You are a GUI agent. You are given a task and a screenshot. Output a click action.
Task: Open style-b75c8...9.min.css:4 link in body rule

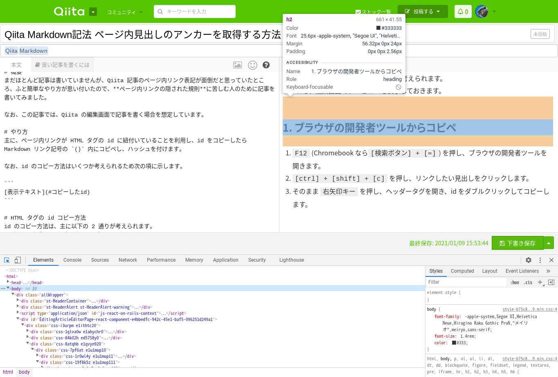coord(530,310)
